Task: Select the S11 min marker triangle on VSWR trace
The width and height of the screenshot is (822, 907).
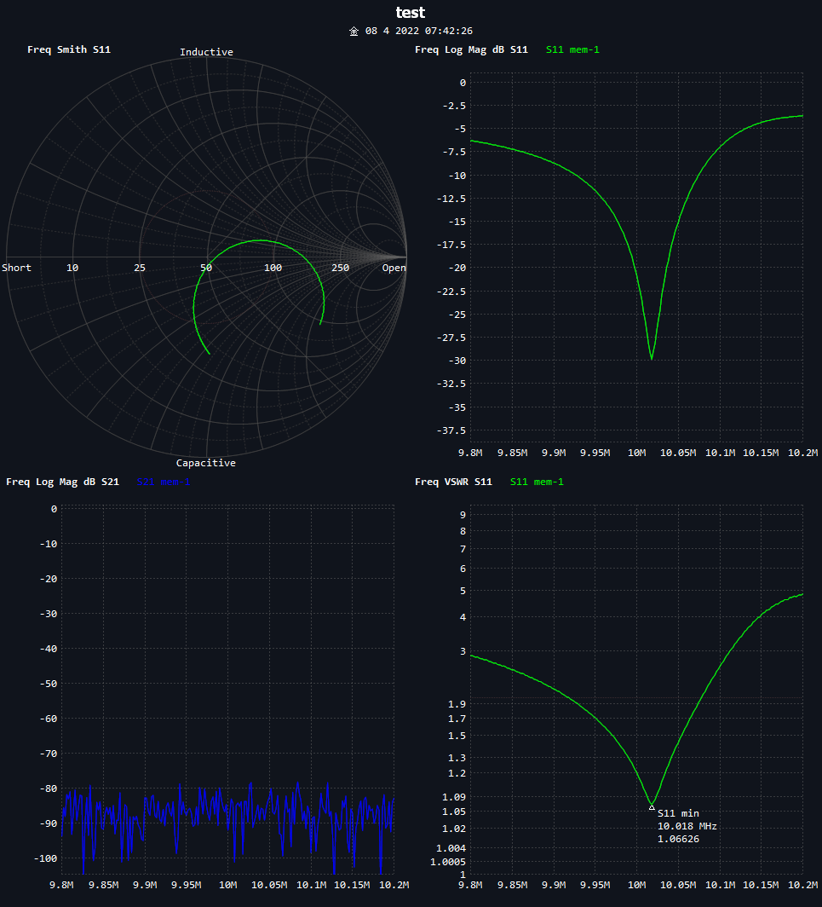Action: [652, 807]
